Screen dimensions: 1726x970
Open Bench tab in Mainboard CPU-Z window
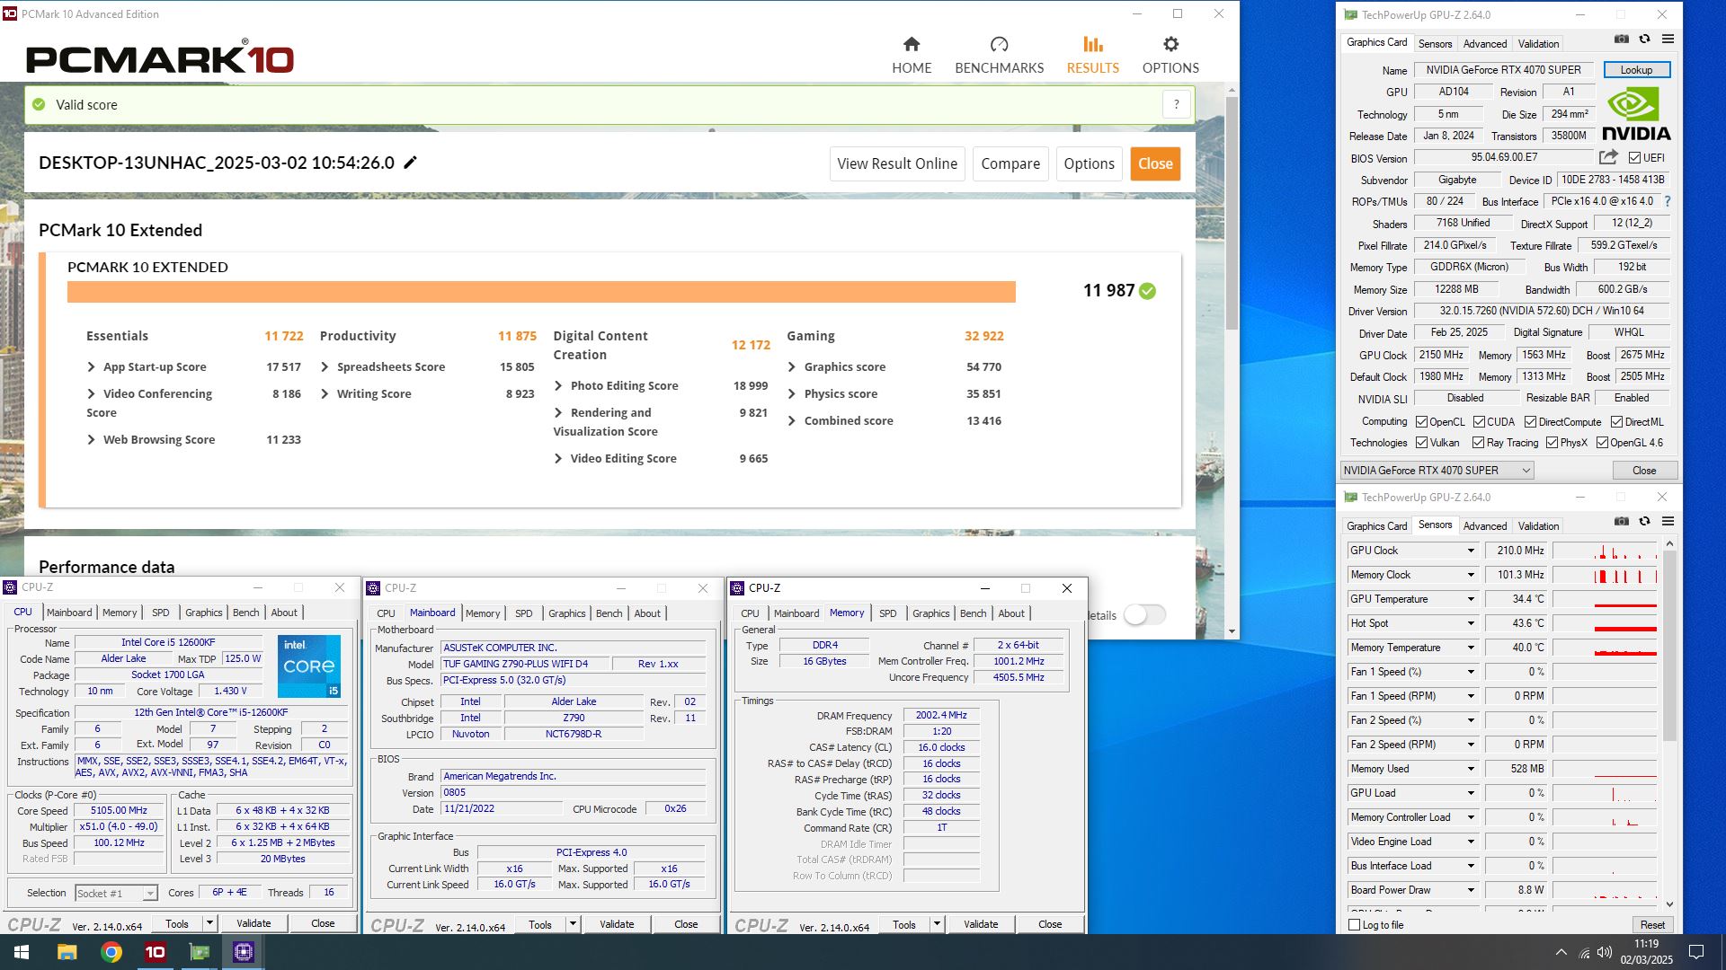pyautogui.click(x=609, y=613)
